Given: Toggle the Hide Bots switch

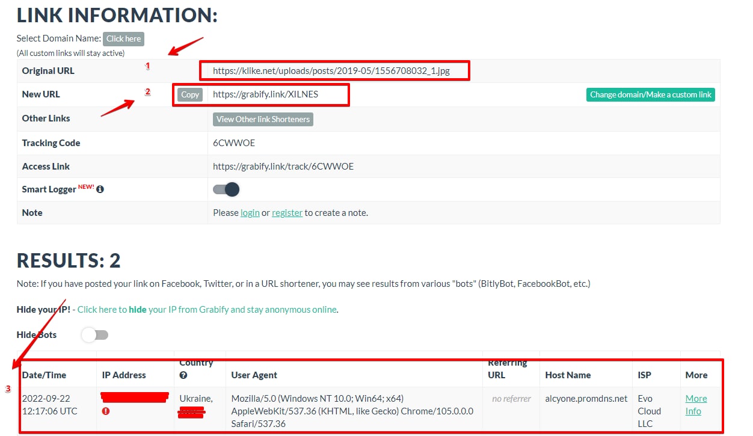Looking at the screenshot, I should pos(95,335).
